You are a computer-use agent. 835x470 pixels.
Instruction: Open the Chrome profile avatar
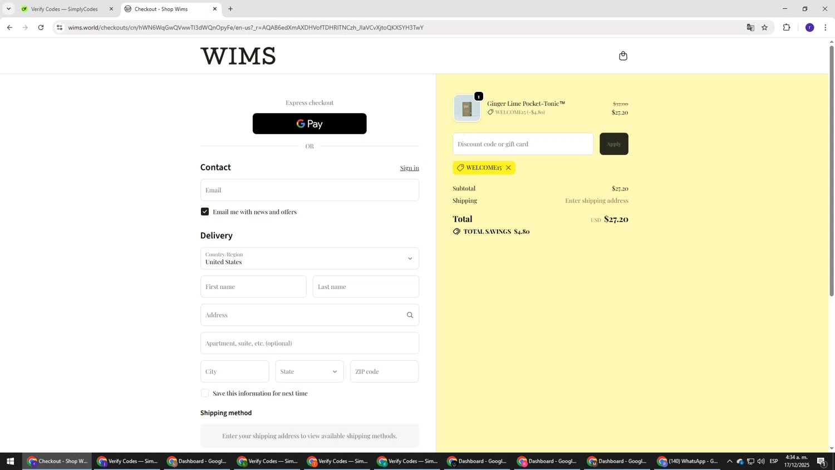coord(809,27)
